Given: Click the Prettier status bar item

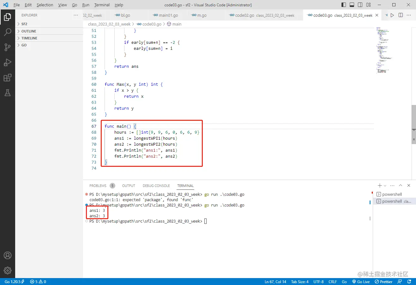Looking at the screenshot, I should pyautogui.click(x=383, y=282).
